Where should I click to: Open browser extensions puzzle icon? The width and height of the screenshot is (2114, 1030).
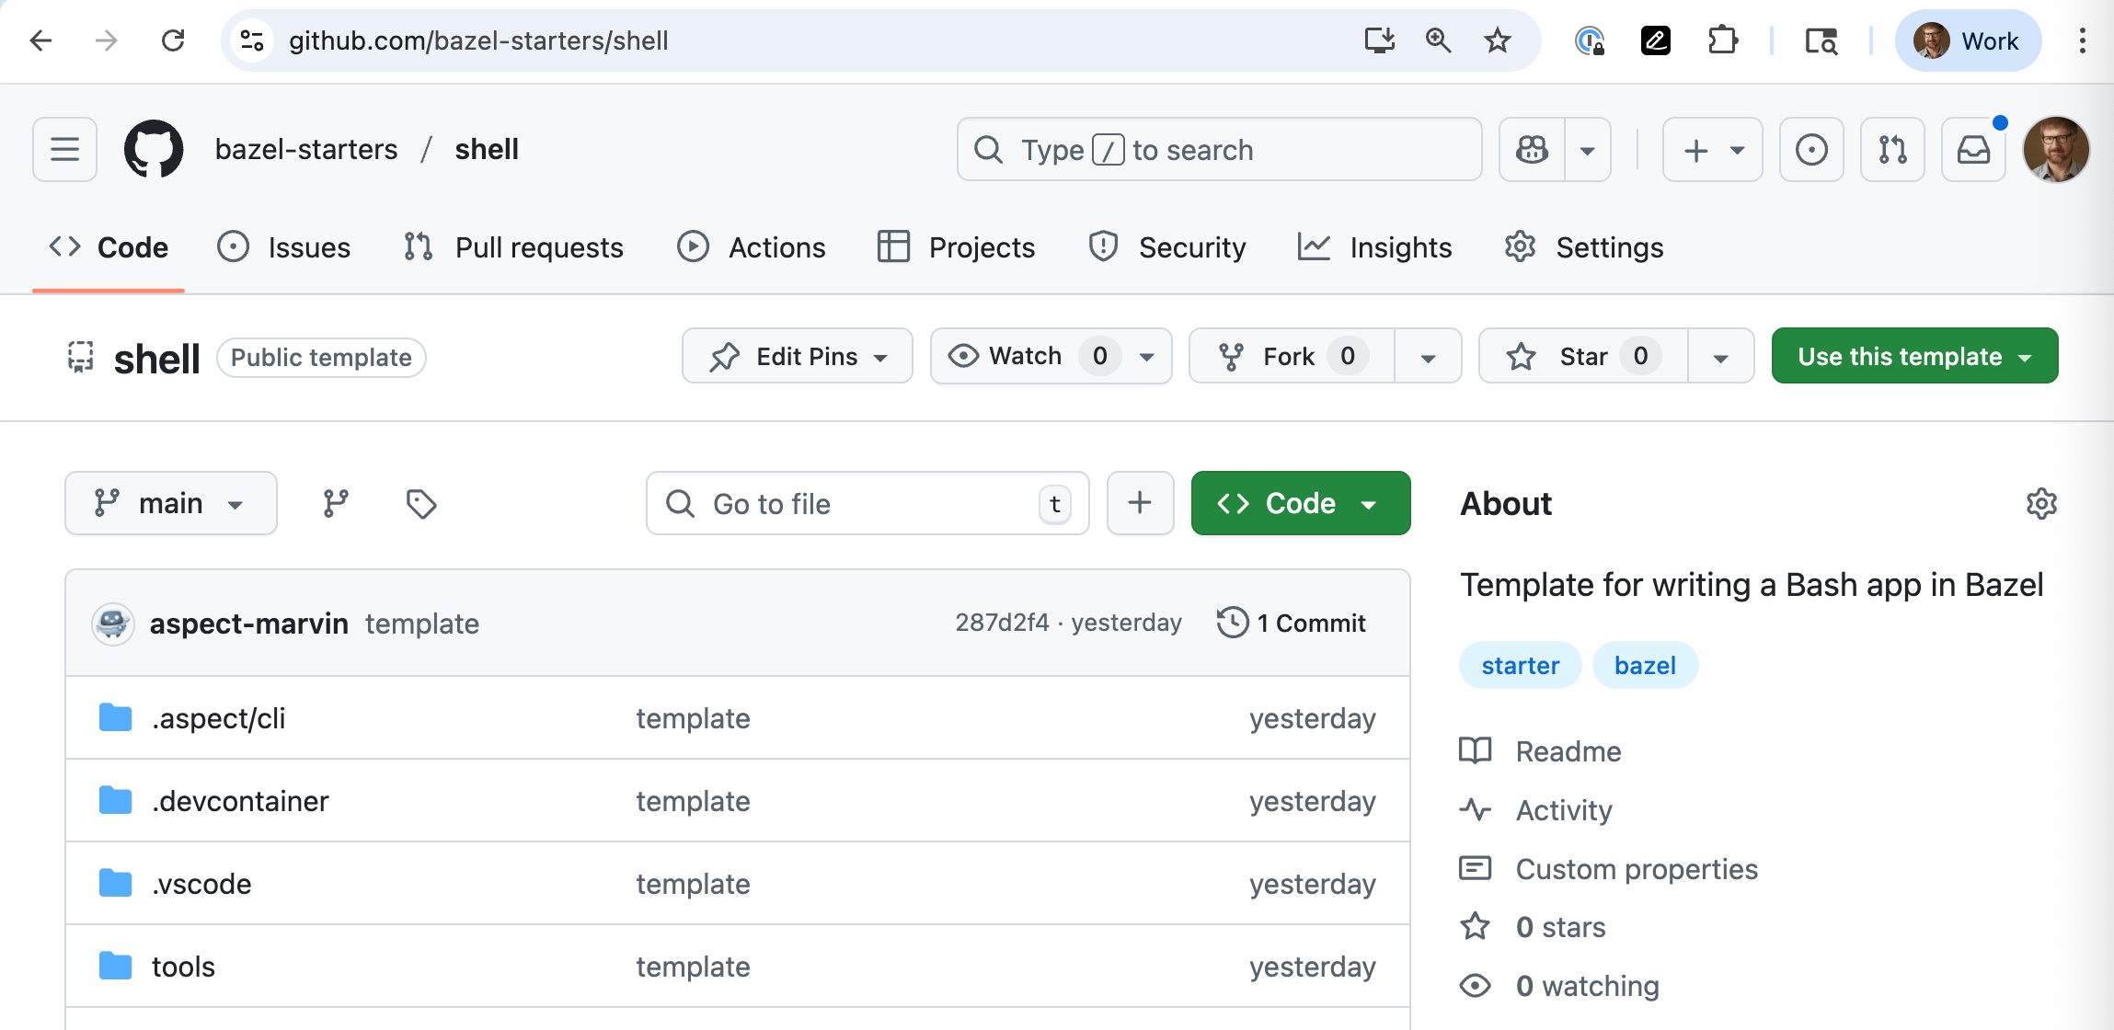tap(1722, 40)
